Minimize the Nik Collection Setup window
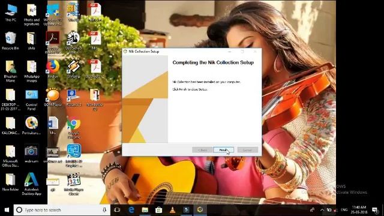Viewport: 384px width, 216px height. (x=229, y=52)
